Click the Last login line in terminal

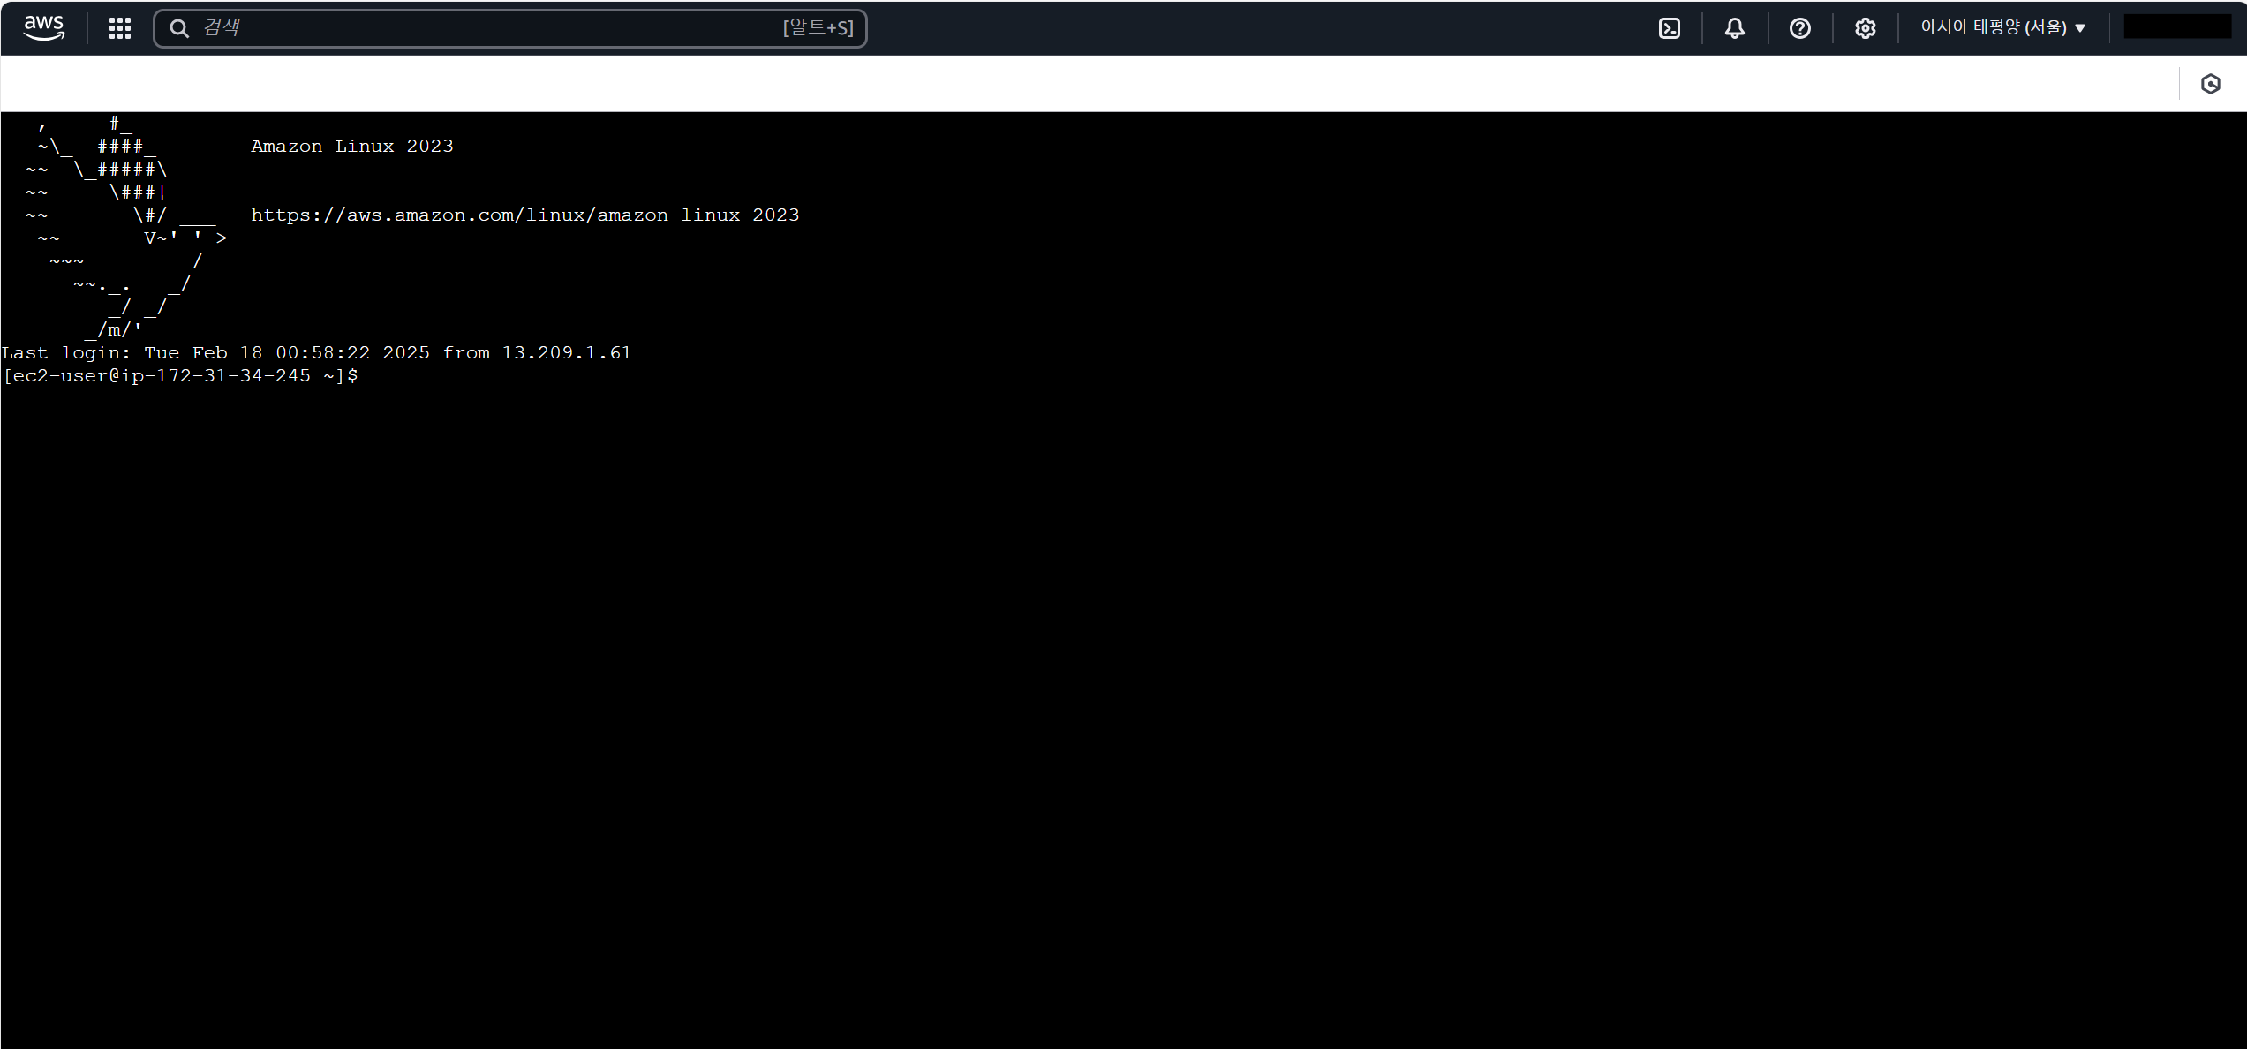click(265, 353)
